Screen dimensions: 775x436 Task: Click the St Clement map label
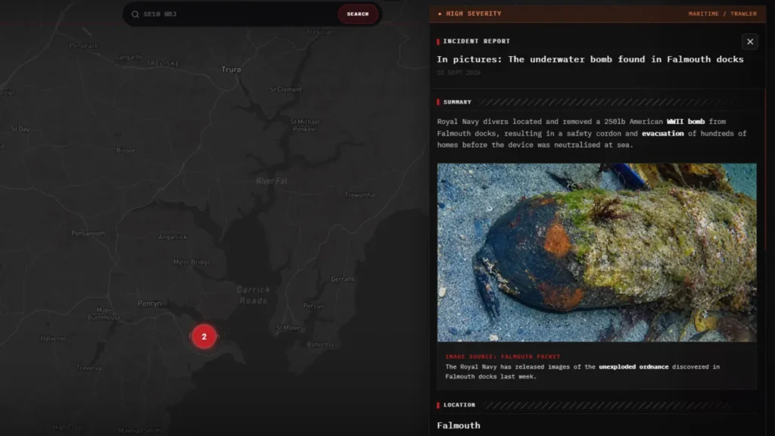pyautogui.click(x=285, y=89)
